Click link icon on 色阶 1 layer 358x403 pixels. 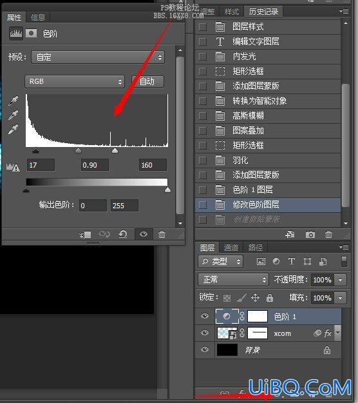click(242, 316)
